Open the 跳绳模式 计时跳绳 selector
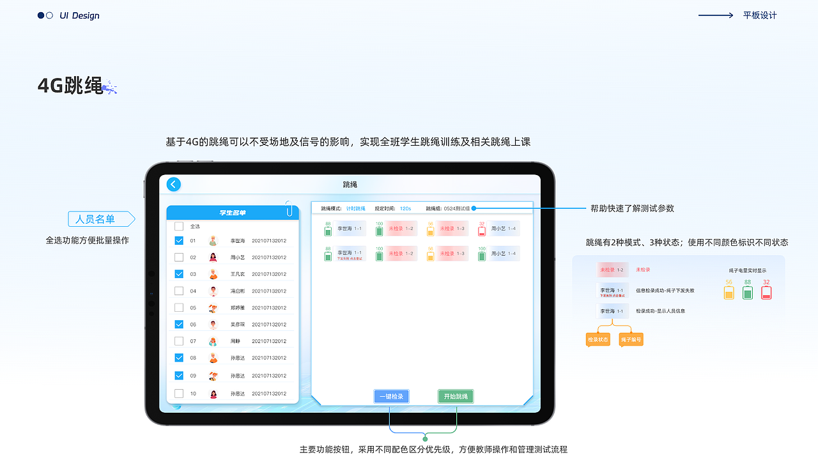This screenshot has width=818, height=460. point(356,208)
